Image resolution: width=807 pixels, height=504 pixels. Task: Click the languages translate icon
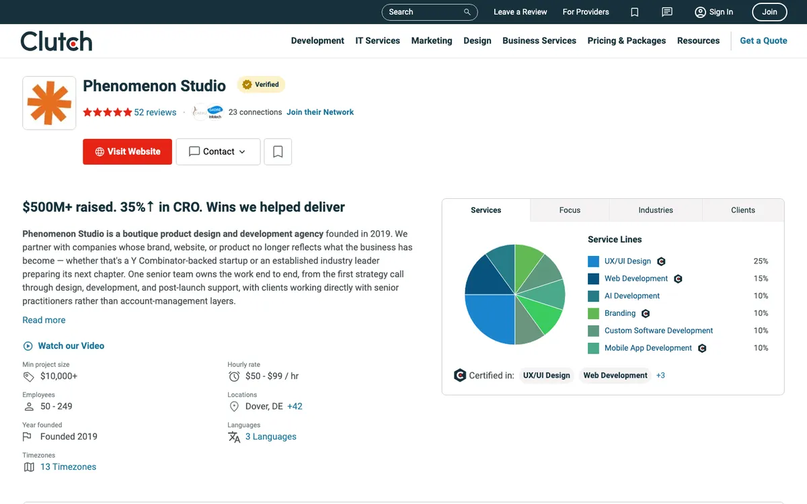point(234,437)
